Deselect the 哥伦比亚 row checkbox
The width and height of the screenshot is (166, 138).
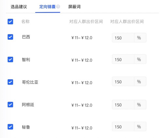10,82
